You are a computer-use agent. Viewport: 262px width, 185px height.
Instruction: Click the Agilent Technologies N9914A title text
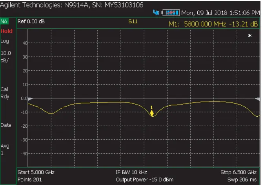[72, 5]
